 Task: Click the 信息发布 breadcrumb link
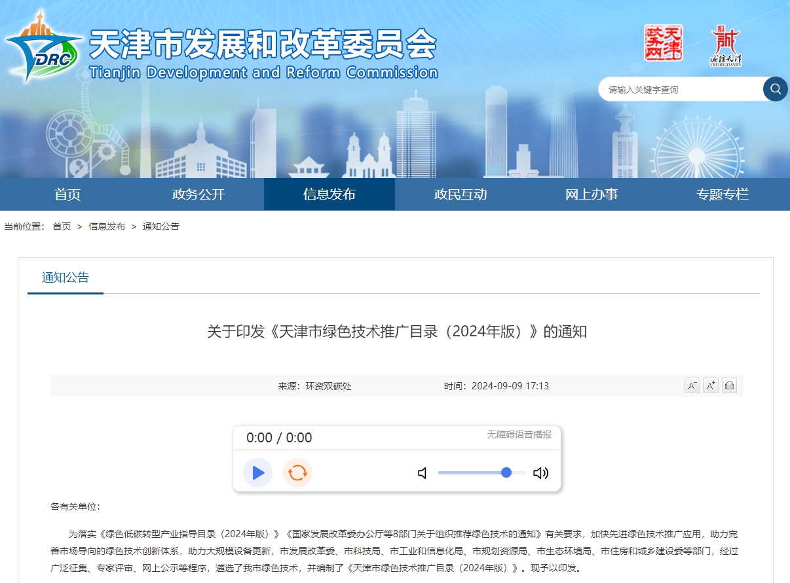(107, 226)
